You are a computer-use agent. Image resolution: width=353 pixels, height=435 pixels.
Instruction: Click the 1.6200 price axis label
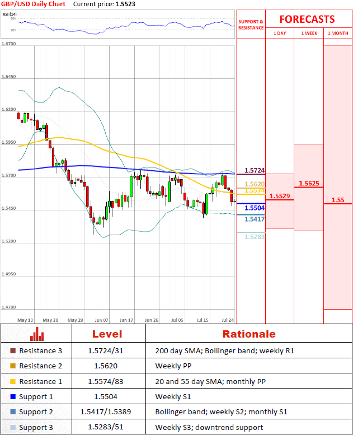[x=8, y=109]
